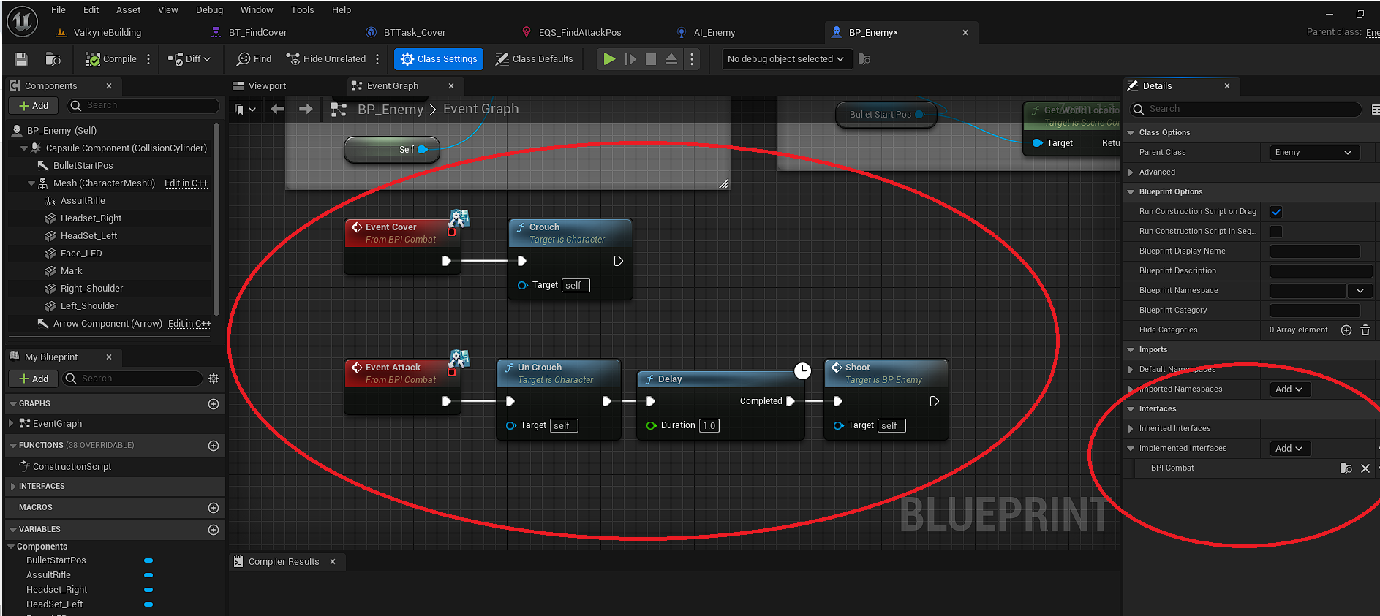The width and height of the screenshot is (1380, 616).
Task: Clear Hide Categories with trash icon
Action: 1365,330
